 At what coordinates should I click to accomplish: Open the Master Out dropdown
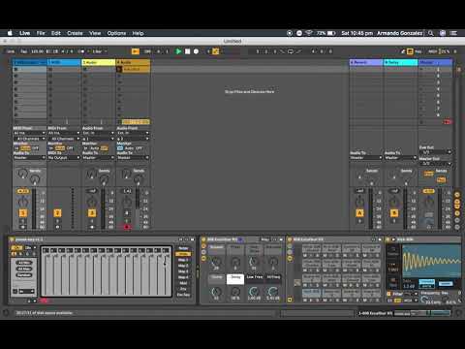[435, 164]
